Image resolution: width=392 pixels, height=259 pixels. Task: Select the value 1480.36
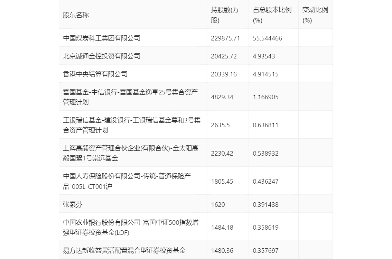(222, 250)
